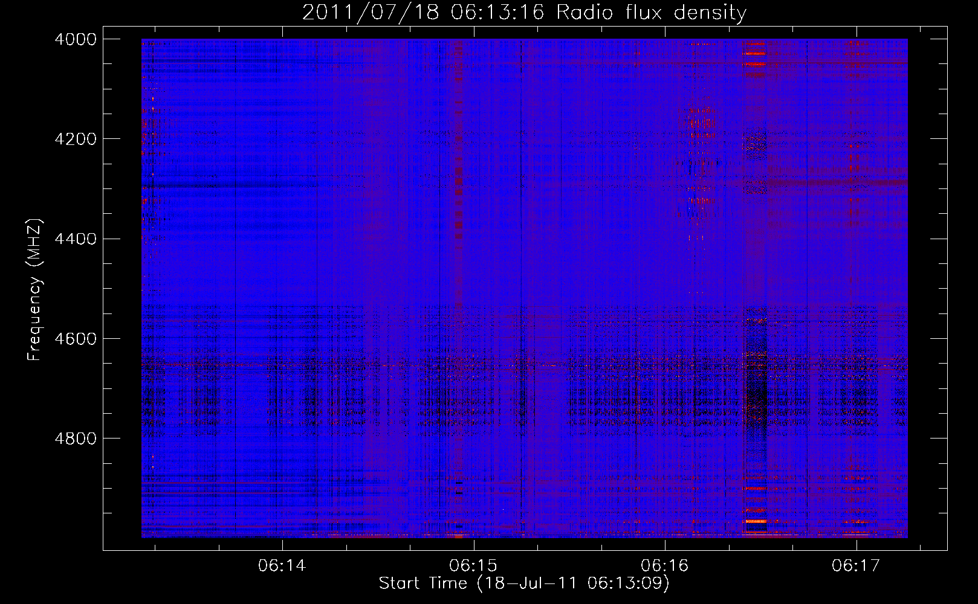Click the 06:15 time tick label
Viewport: 978px width, 604px height.
point(473,566)
